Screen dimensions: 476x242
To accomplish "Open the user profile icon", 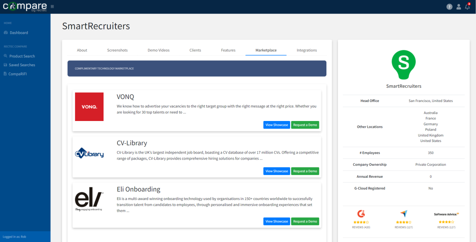I will (459, 7).
